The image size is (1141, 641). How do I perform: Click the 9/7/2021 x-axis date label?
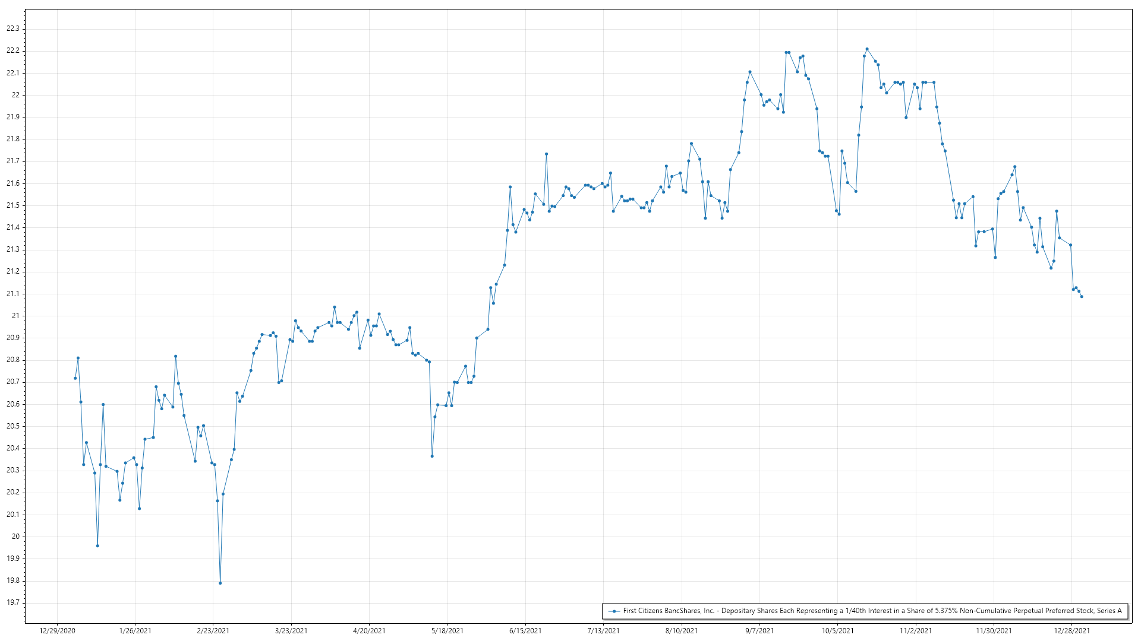759,630
